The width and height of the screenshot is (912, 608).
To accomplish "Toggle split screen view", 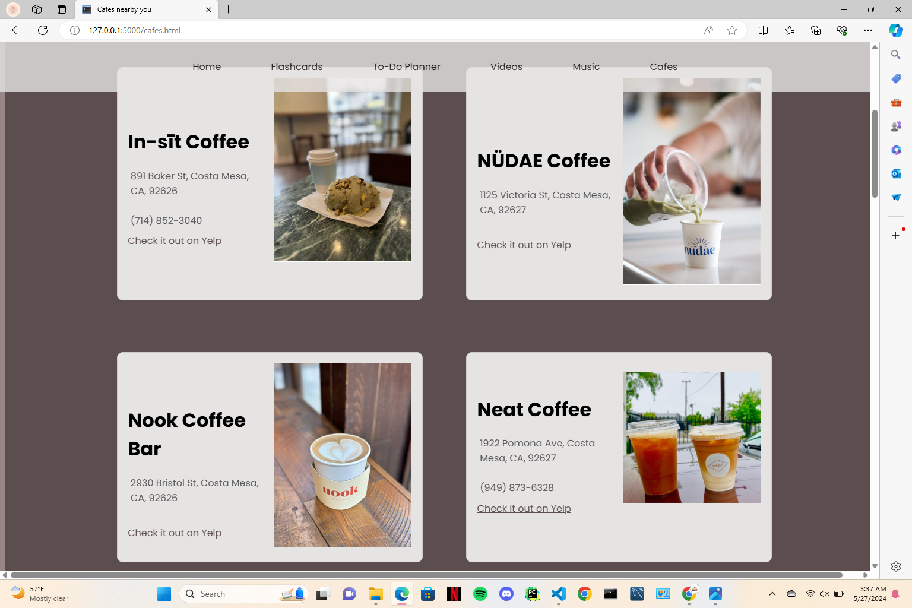I will click(x=764, y=30).
